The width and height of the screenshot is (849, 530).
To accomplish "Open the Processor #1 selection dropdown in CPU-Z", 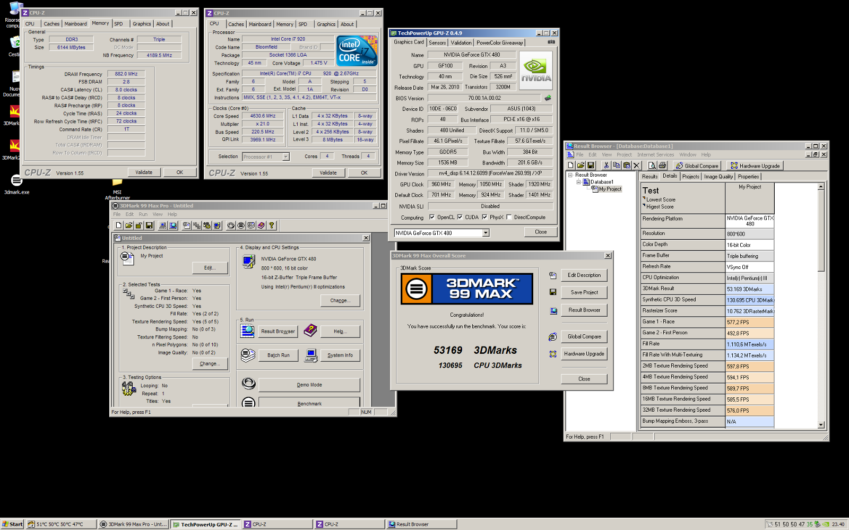I will pos(286,157).
